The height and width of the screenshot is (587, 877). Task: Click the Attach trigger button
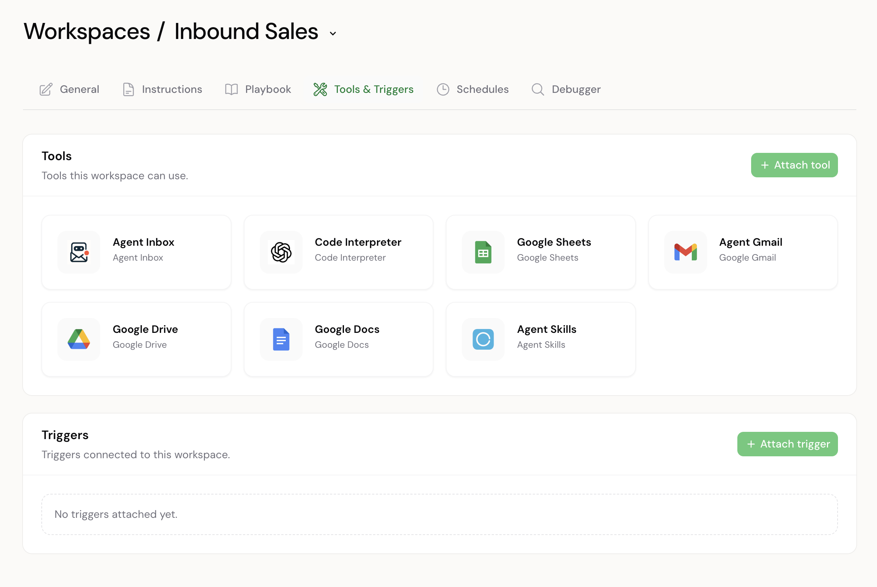point(787,444)
